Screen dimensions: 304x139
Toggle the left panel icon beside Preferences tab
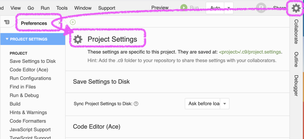tap(7, 22)
